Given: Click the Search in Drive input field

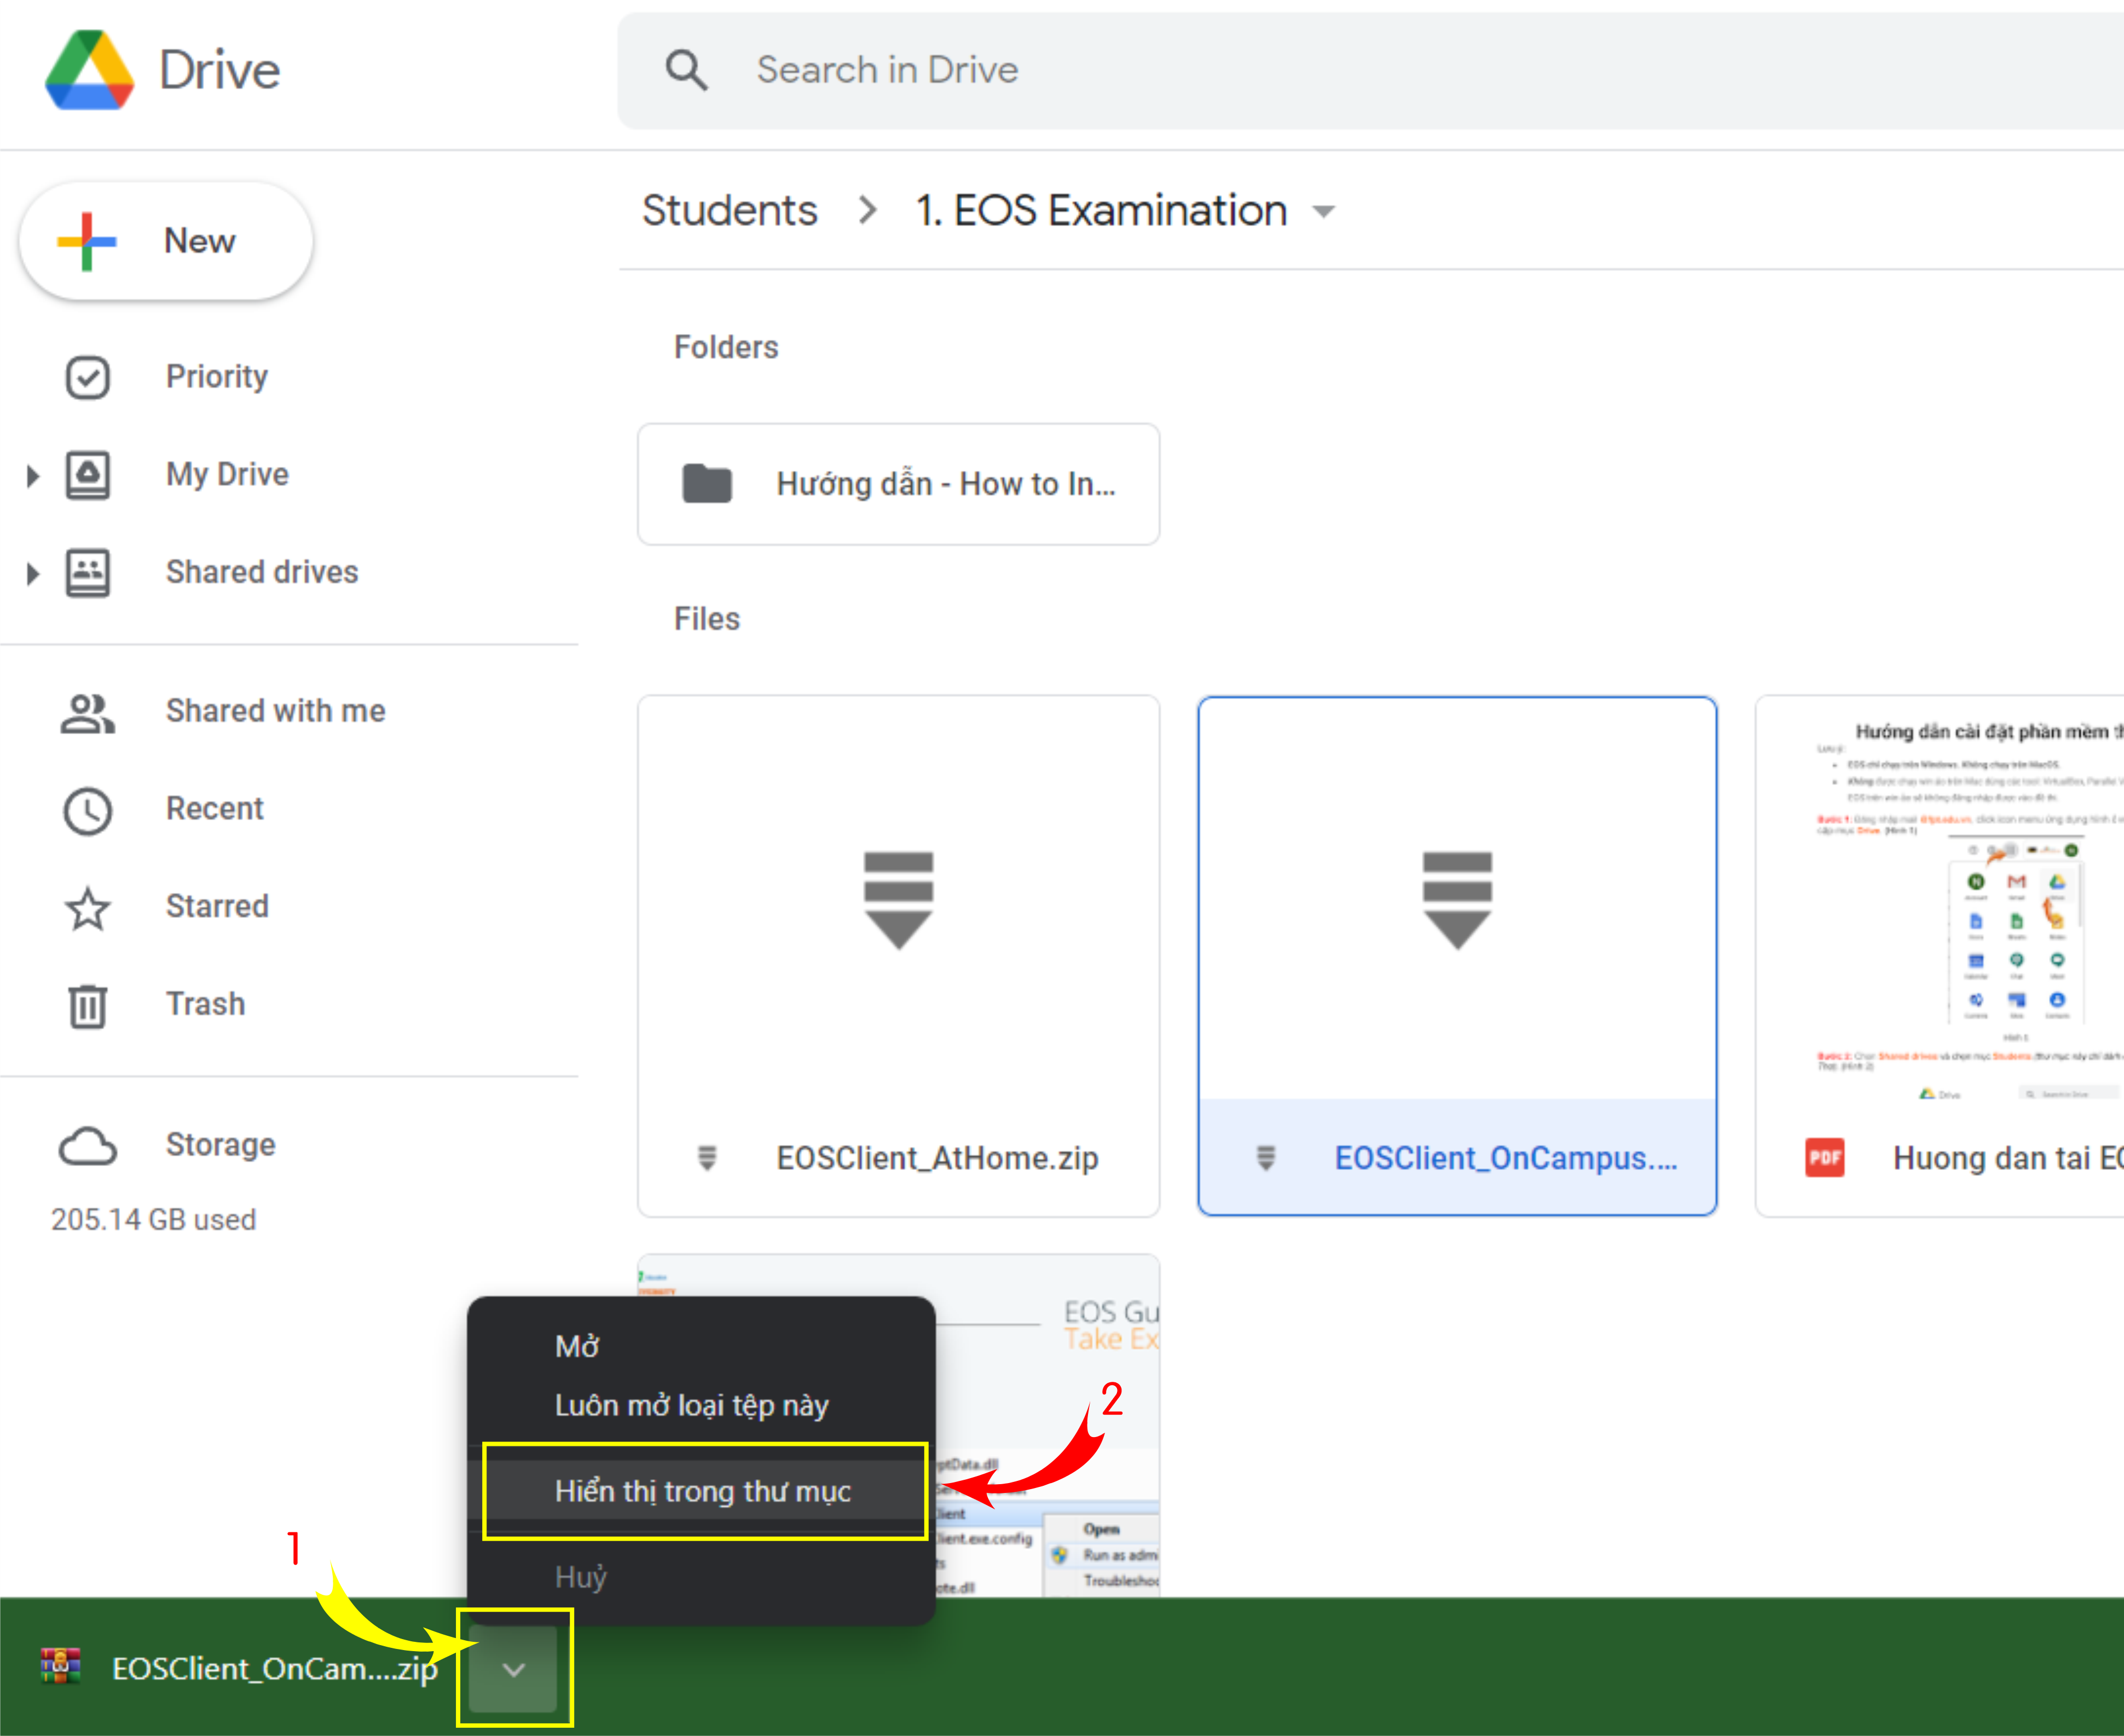Looking at the screenshot, I should click(x=1099, y=69).
